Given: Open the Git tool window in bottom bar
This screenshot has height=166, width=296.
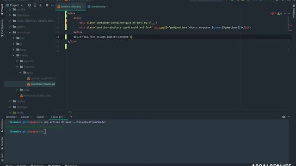Looking at the screenshot, I should click(x=9, y=165).
